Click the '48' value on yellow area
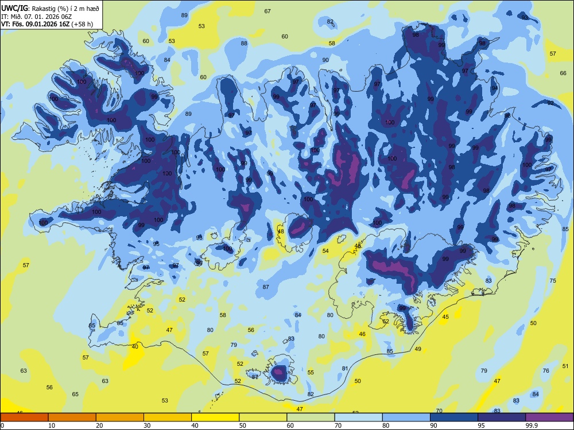574x430 pixels. (x=281, y=232)
